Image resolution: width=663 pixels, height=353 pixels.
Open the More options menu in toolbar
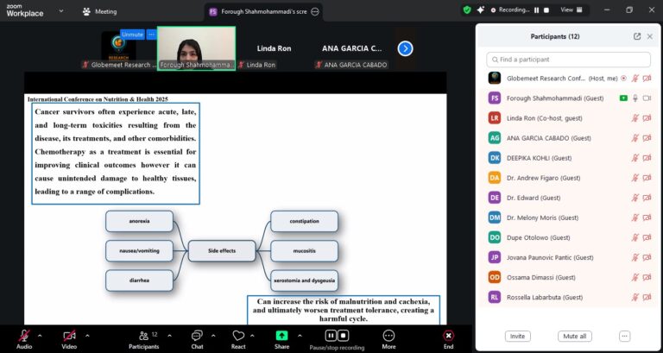388,335
